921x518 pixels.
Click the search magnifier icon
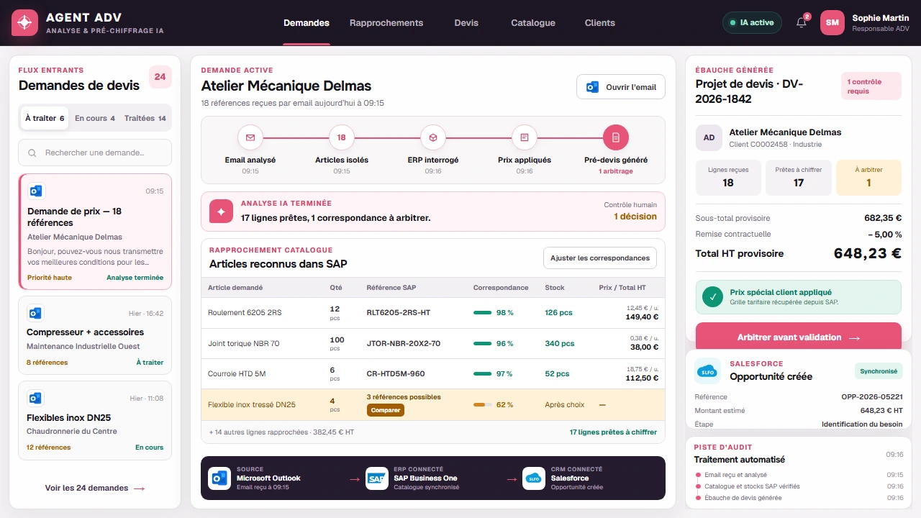(x=32, y=153)
